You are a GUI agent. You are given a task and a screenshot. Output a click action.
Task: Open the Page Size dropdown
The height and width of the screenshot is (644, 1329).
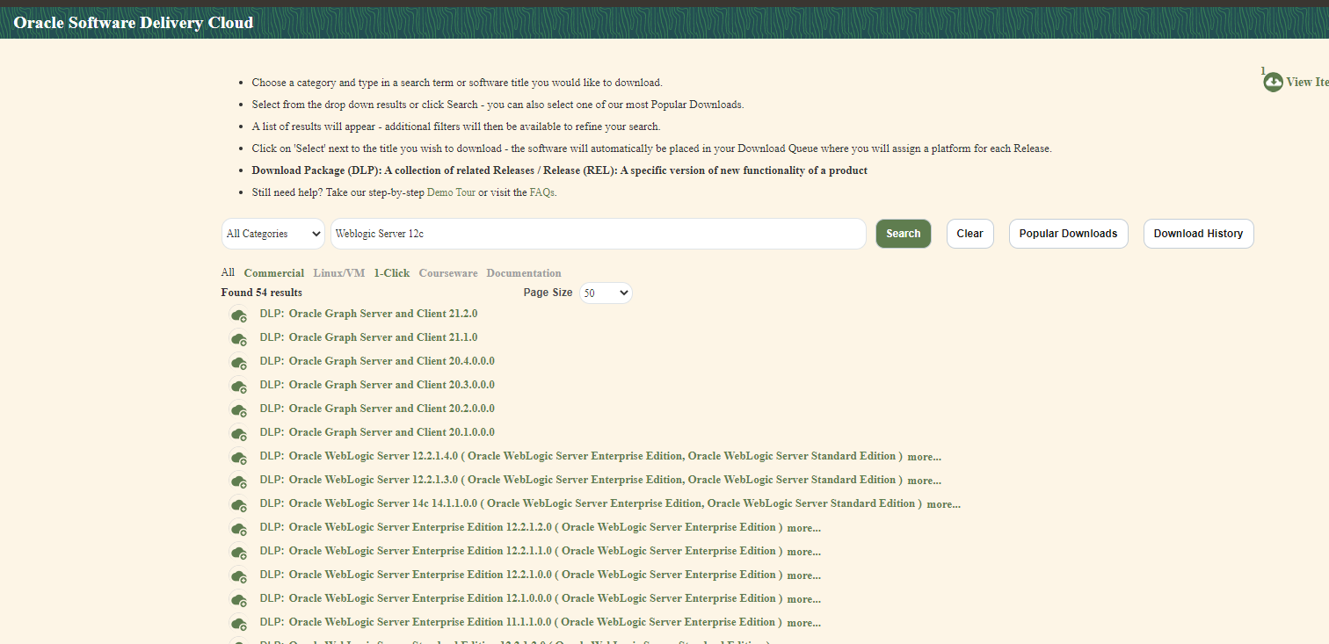606,293
